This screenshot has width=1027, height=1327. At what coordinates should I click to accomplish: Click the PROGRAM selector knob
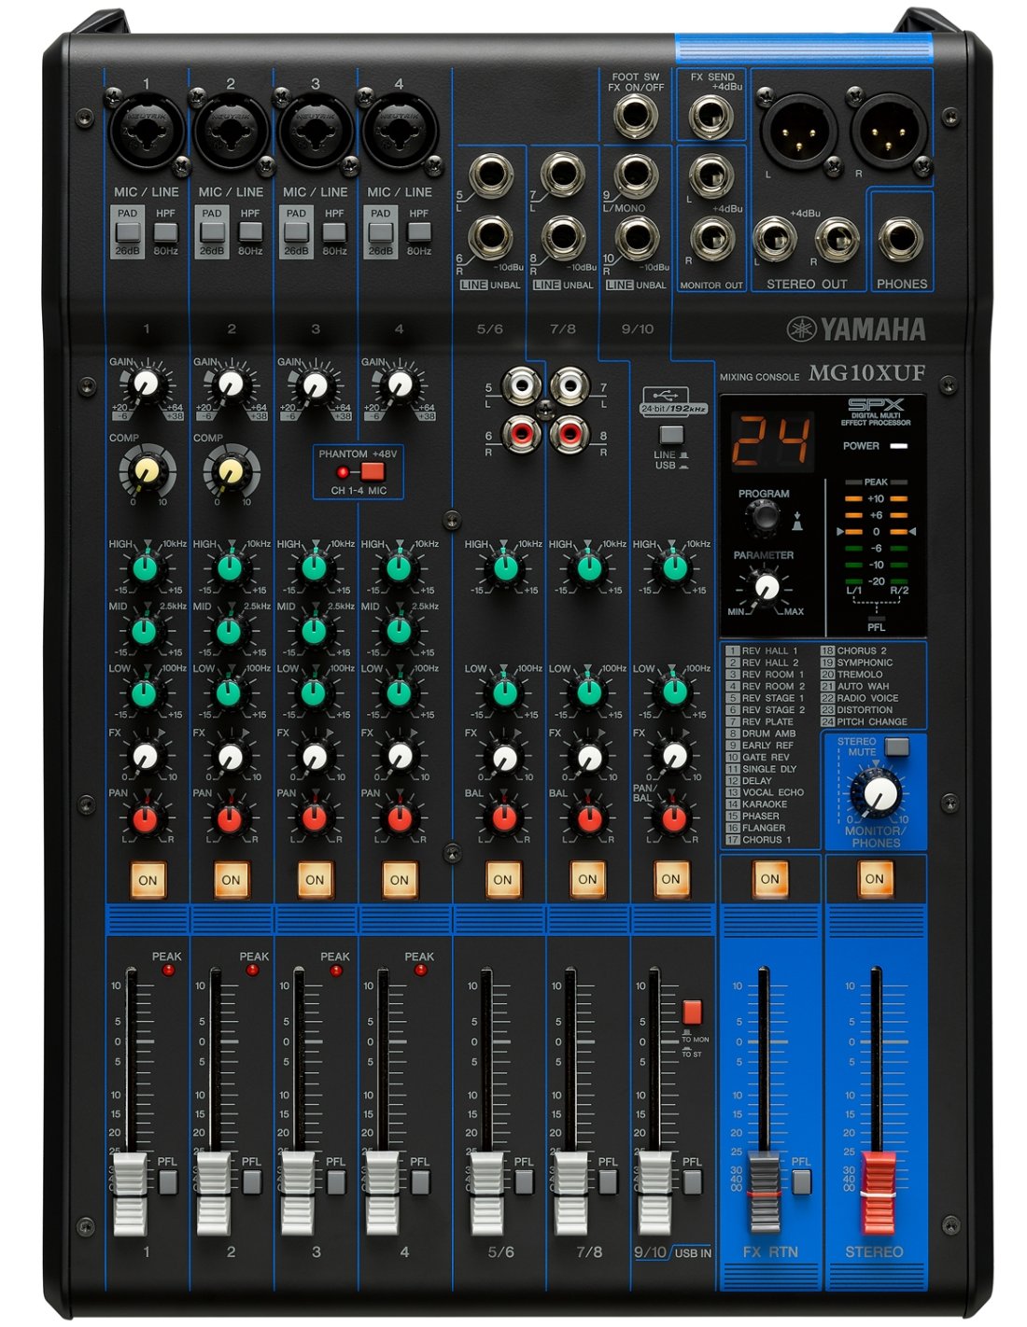763,516
